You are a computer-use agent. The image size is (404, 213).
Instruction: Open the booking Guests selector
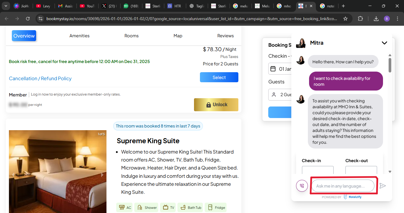(280, 95)
